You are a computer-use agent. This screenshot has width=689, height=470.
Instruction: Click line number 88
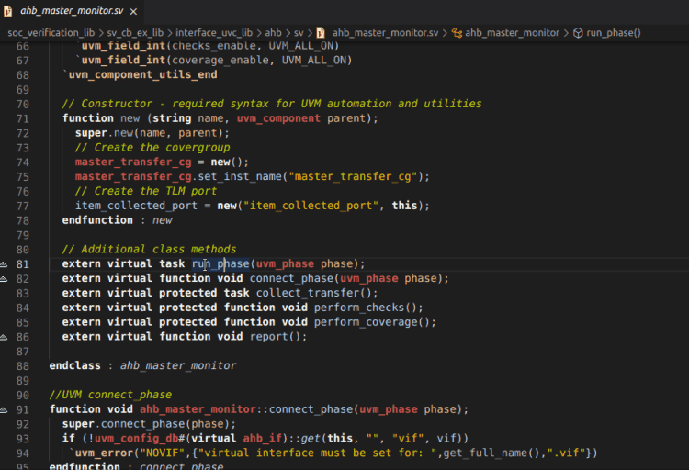[23, 366]
